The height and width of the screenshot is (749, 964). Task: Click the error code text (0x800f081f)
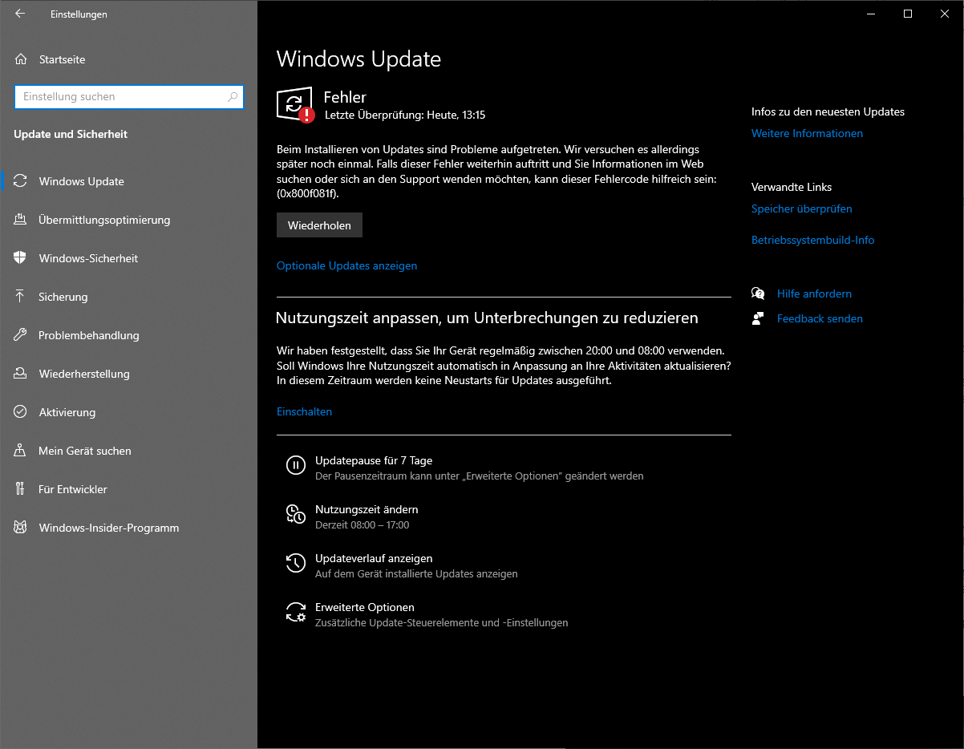point(308,193)
